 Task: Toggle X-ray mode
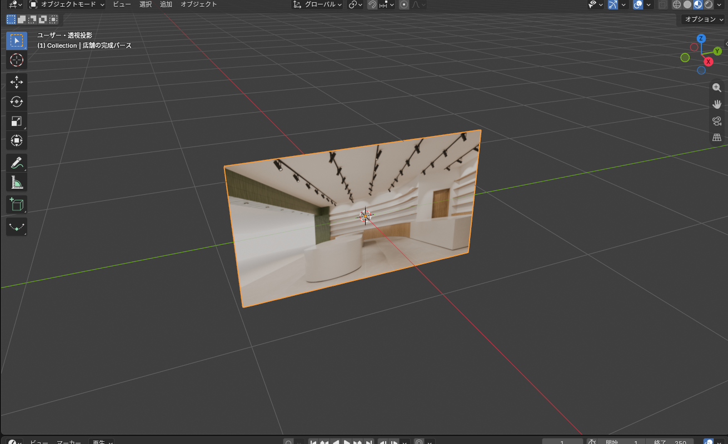click(x=662, y=4)
